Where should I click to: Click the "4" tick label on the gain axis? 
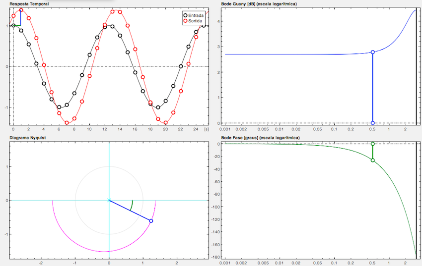click(218, 21)
